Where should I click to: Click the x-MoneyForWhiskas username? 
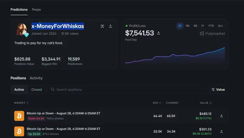coord(58,26)
